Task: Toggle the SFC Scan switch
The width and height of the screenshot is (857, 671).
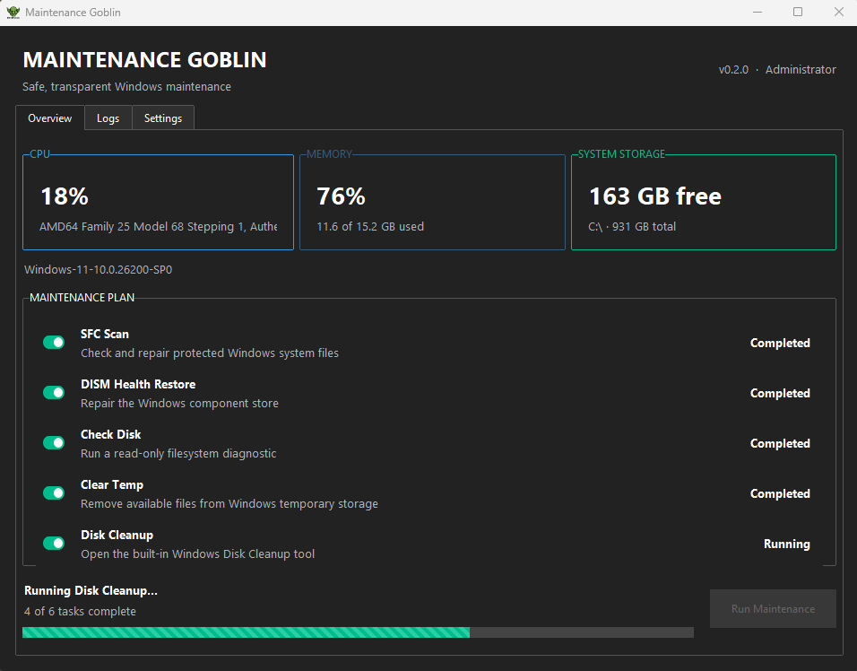Action: pos(54,343)
